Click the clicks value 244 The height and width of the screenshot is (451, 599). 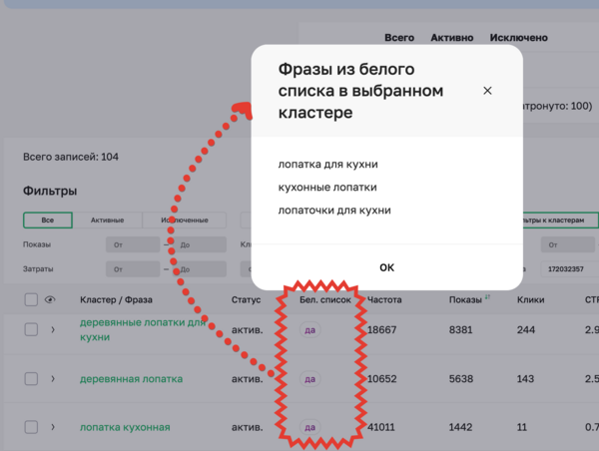[x=526, y=329]
